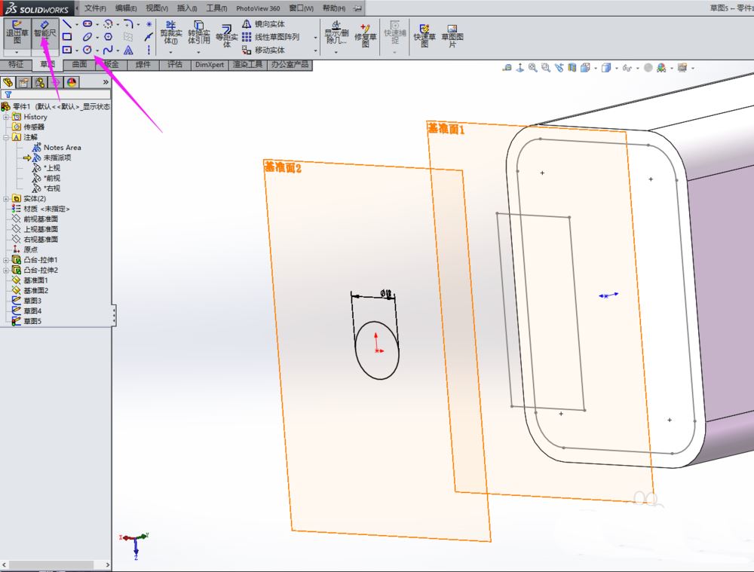Click Rapid Sketch (快速草图)
This screenshot has height=572, width=754.
[x=425, y=35]
